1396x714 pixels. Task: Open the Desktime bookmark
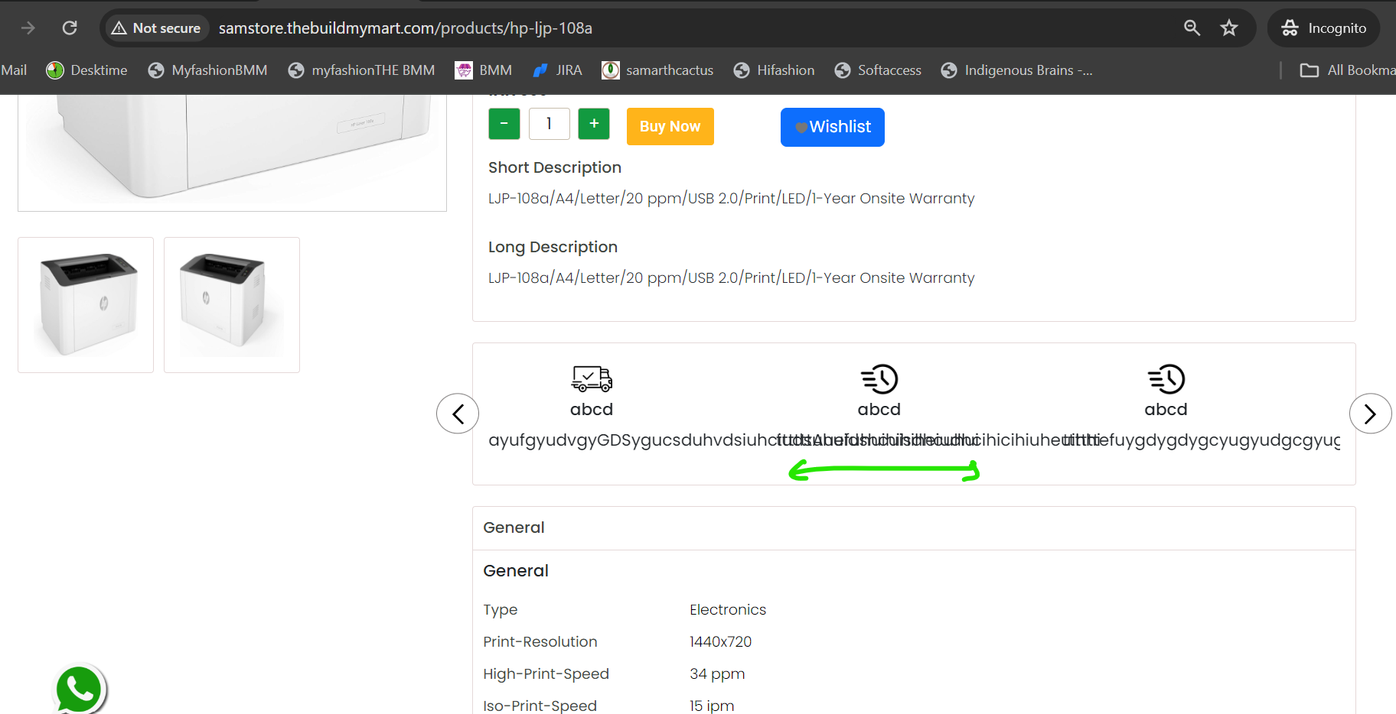[86, 70]
